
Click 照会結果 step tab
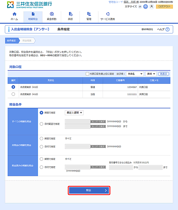coord(27,41)
